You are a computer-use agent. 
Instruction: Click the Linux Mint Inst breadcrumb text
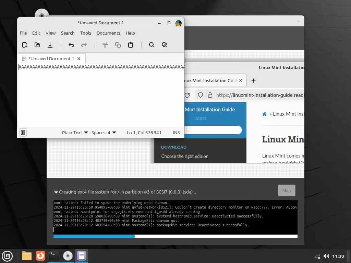(x=289, y=114)
